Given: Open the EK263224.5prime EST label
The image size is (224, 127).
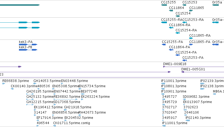Looking at the screenshot, I should coord(95,97).
